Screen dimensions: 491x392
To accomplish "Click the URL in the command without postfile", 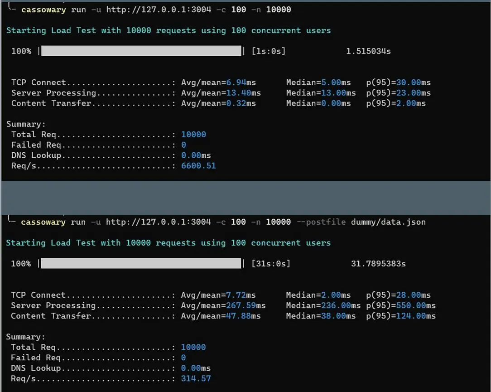I will pyautogui.click(x=159, y=10).
